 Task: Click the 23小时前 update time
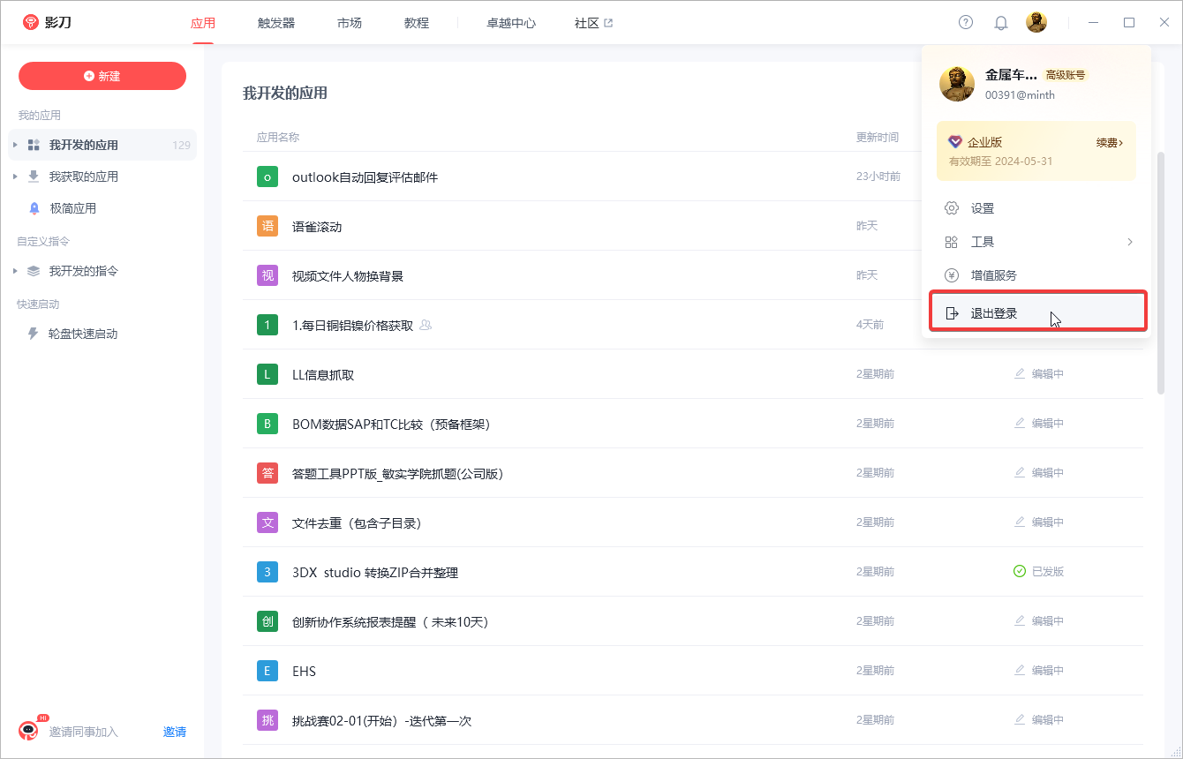pos(878,177)
